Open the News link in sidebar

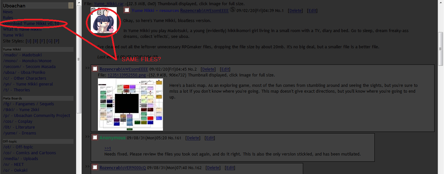pyautogui.click(x=8, y=12)
